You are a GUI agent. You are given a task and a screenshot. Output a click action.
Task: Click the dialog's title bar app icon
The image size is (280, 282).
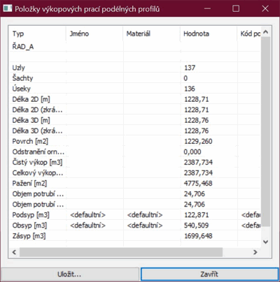(x=8, y=8)
